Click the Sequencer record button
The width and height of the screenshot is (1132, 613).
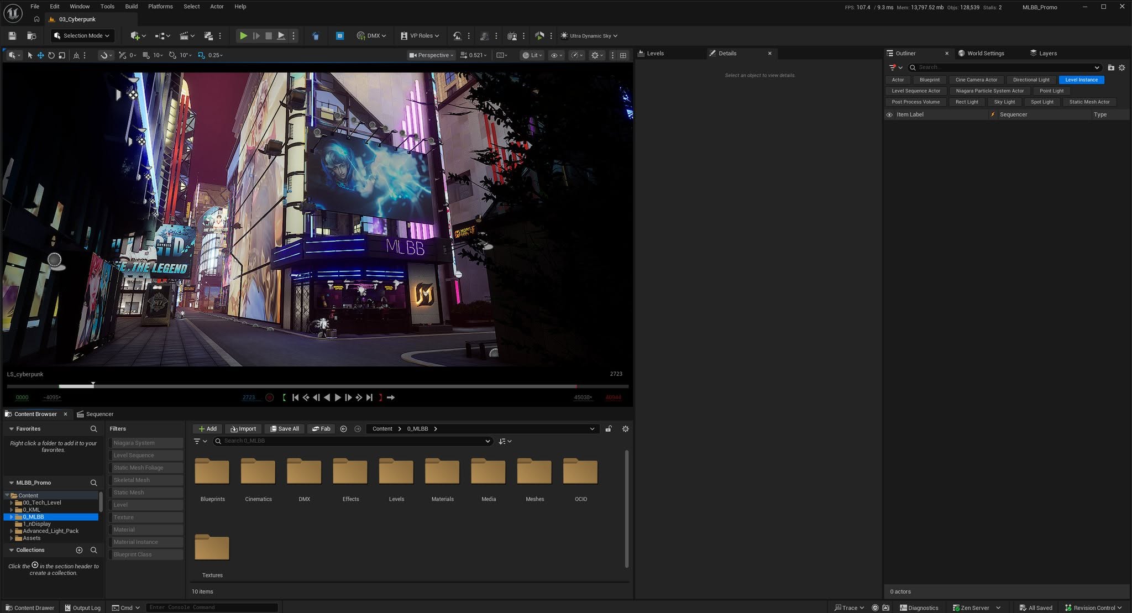(269, 397)
